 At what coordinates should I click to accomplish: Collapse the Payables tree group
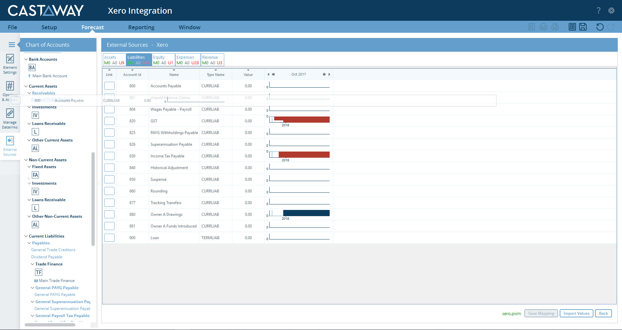click(29, 243)
